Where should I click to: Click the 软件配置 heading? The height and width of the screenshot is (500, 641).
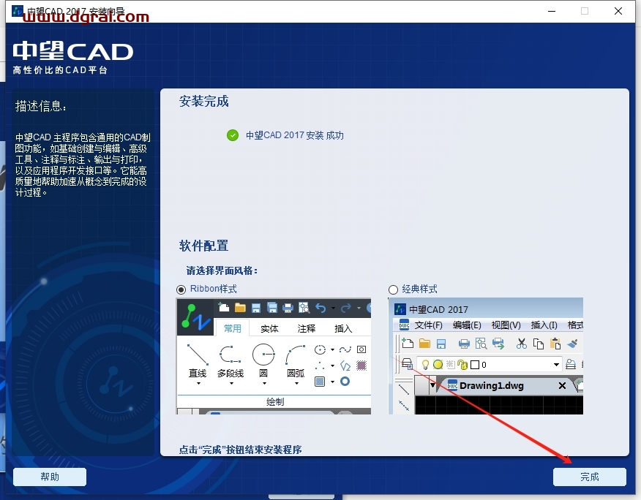click(x=203, y=246)
